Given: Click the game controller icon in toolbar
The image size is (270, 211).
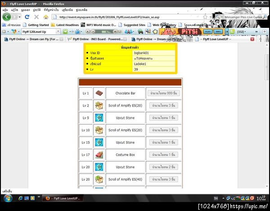Looking at the screenshot, I should coord(140,31).
